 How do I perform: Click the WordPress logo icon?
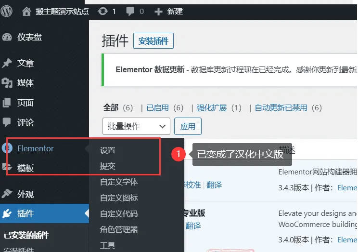click(6, 11)
